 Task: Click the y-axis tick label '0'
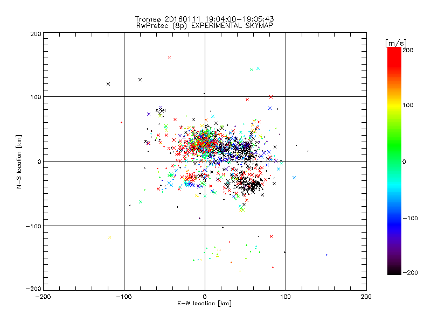[39, 162]
